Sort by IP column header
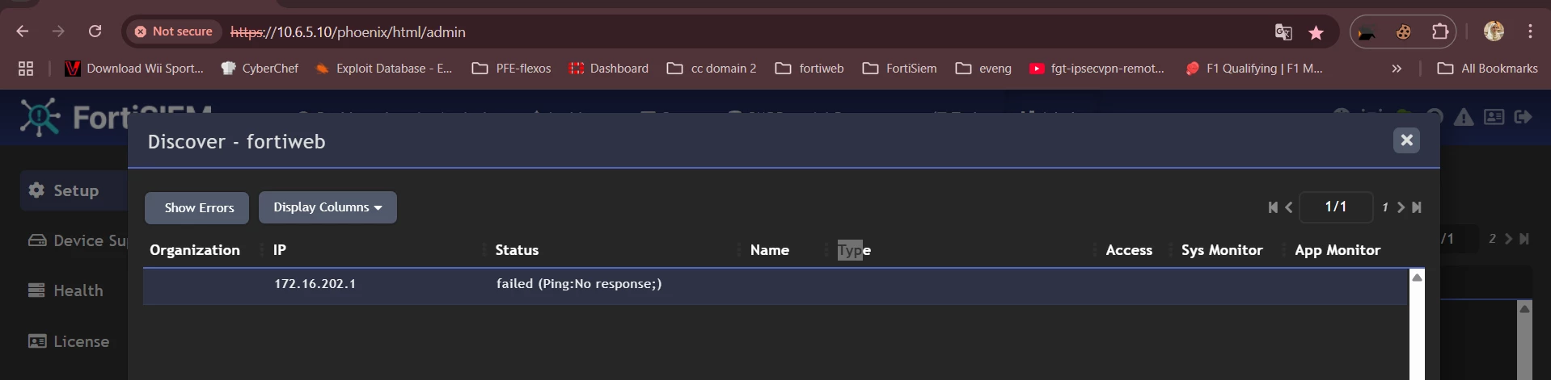 pos(280,250)
